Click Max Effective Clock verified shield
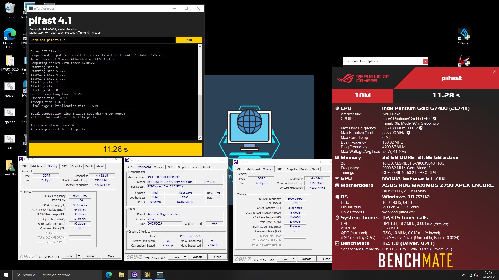499x280 pixels. coord(408,133)
